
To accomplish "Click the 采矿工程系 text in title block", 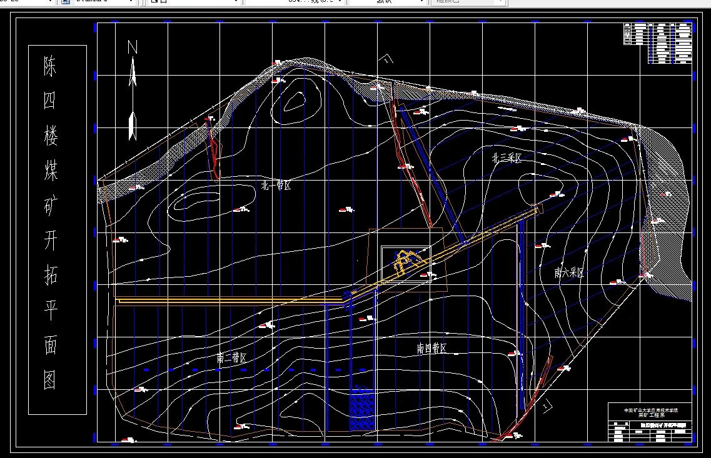I will pos(651,415).
